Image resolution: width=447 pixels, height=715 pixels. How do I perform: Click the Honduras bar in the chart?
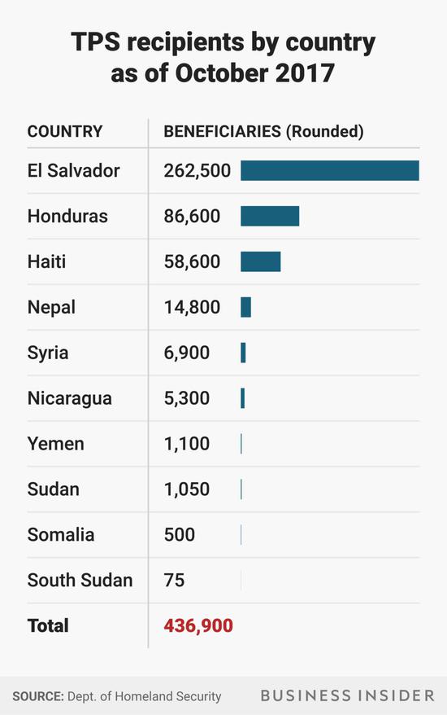(270, 216)
